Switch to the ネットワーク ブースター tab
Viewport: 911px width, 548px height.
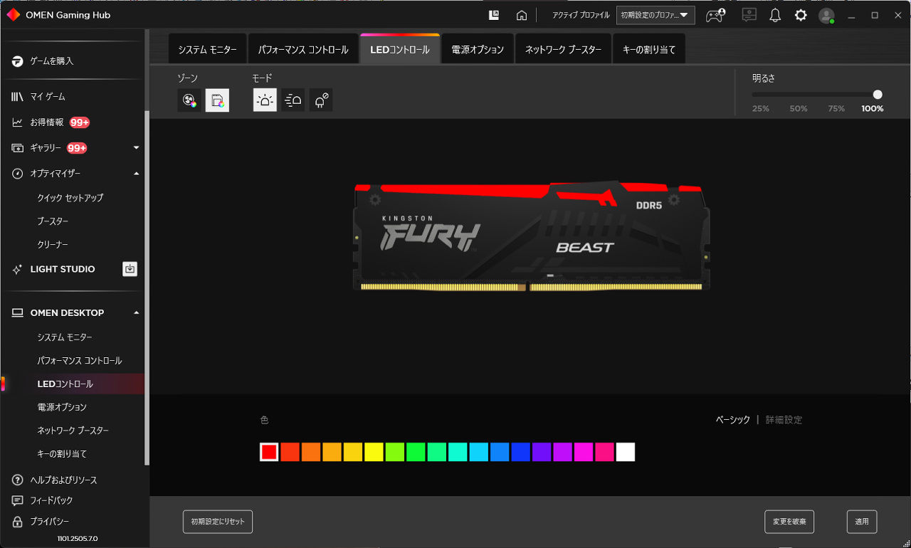[x=564, y=48]
